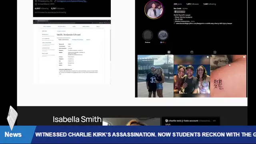Click the newspaper icon above the News label
This screenshot has height=144, width=256.
coord(12,118)
